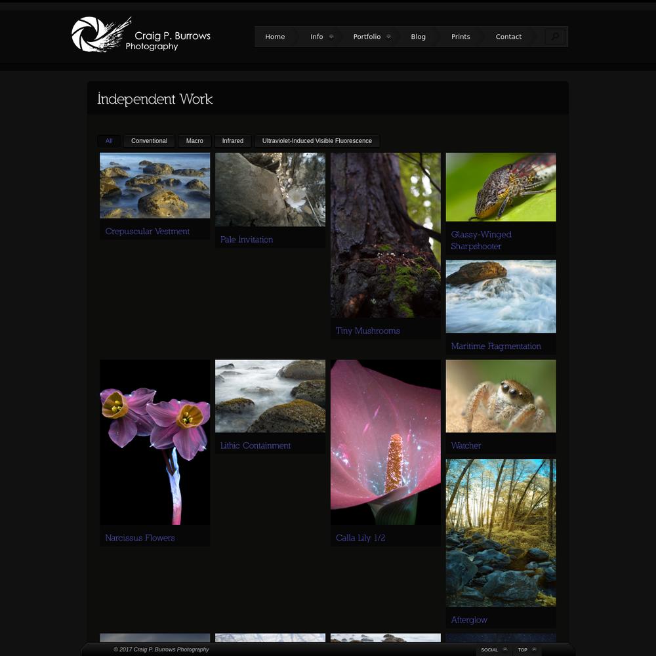
Task: Filter gallery by Conventional
Action: coord(150,141)
